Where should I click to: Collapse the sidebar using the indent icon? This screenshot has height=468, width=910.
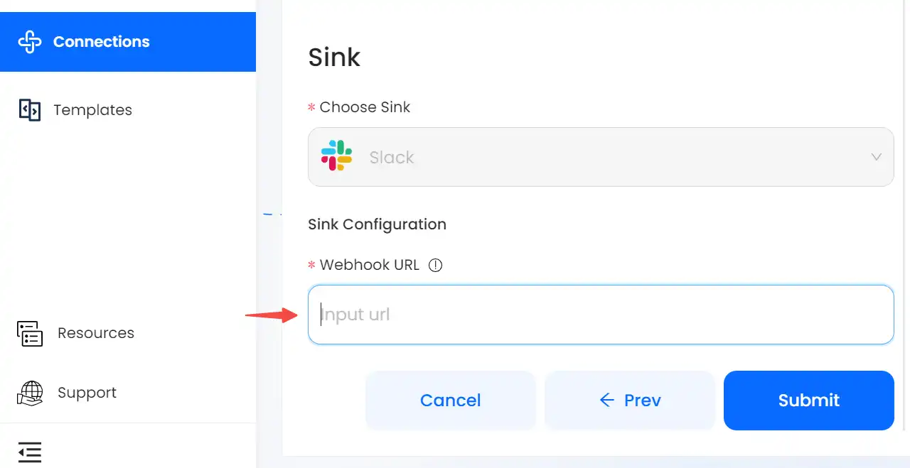coord(29,452)
